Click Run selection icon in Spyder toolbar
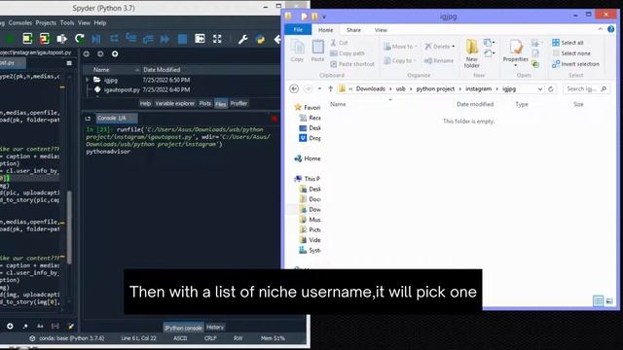The height and width of the screenshot is (350, 623). coord(61,39)
